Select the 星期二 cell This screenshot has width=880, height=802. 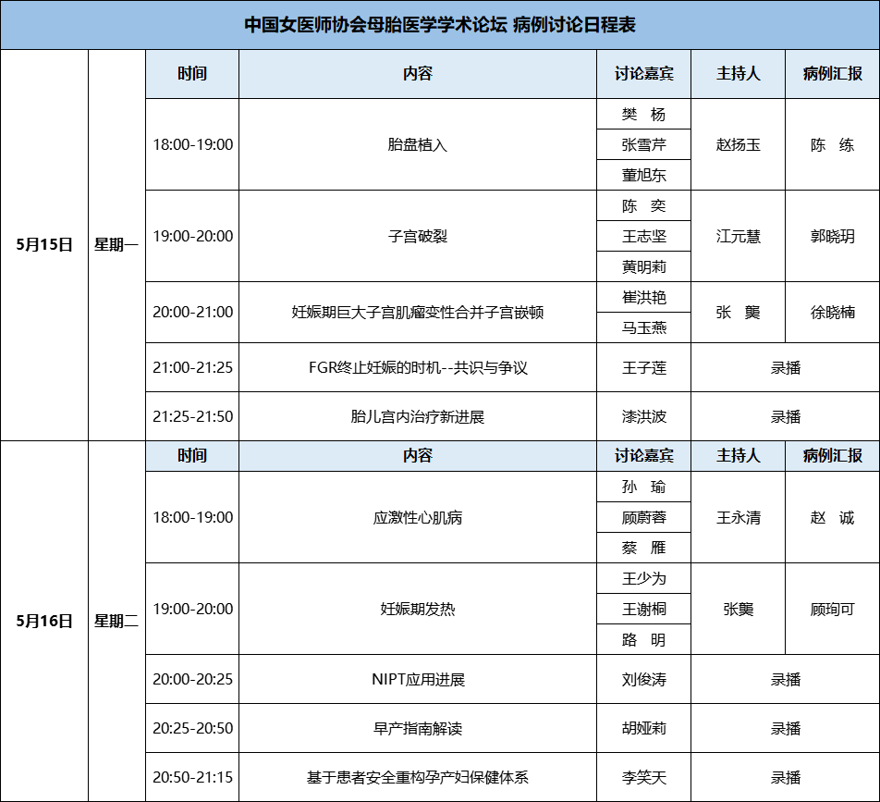point(116,622)
